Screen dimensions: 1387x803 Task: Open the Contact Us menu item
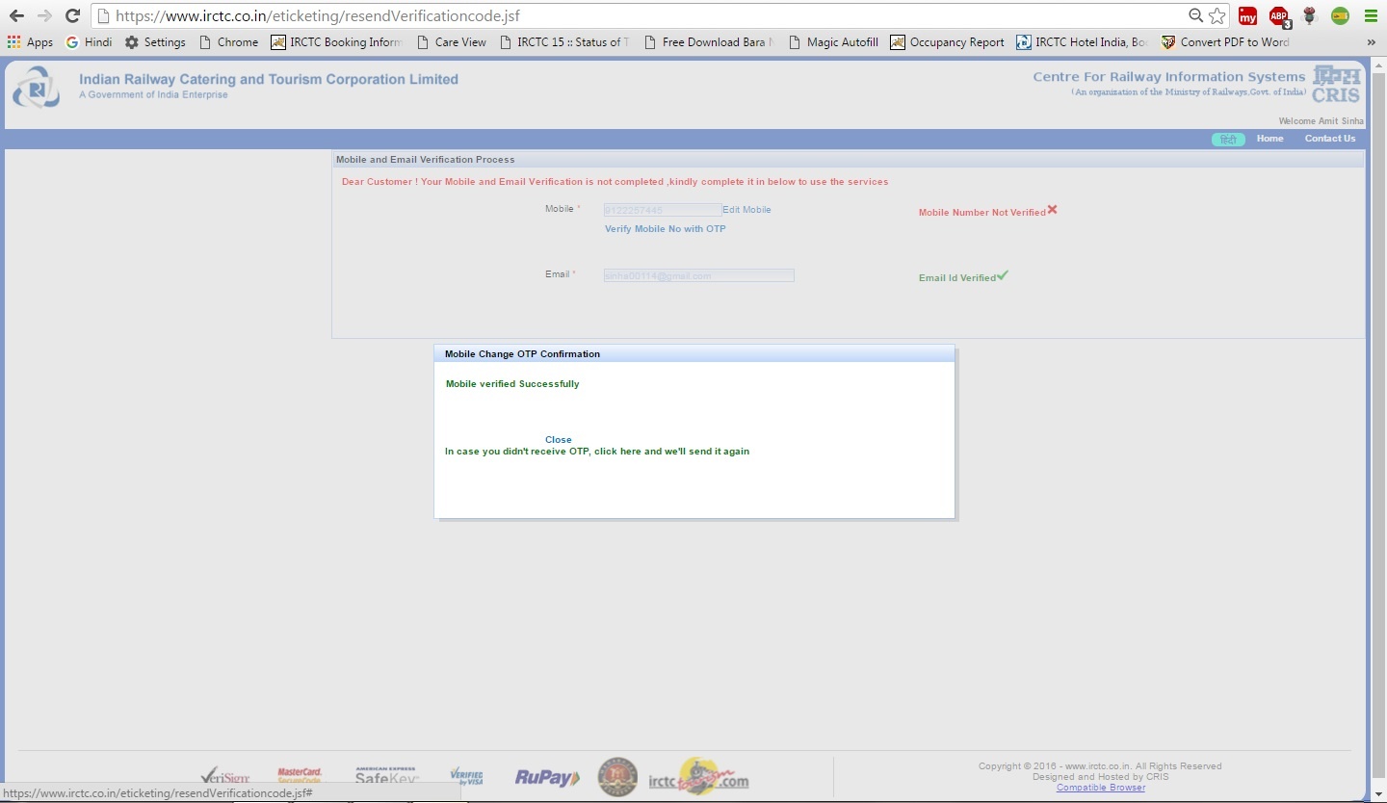click(1329, 139)
